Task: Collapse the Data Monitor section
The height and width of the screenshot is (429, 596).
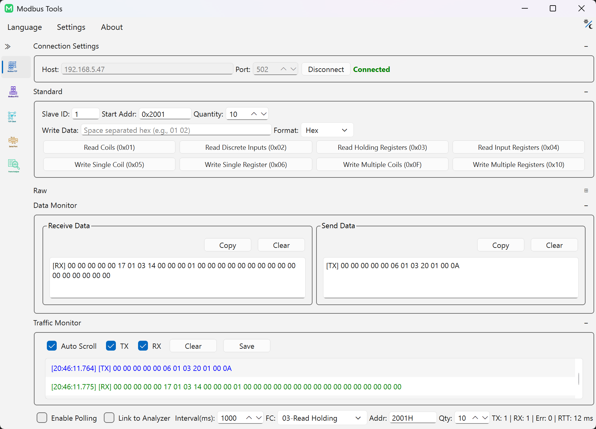Action: point(586,205)
